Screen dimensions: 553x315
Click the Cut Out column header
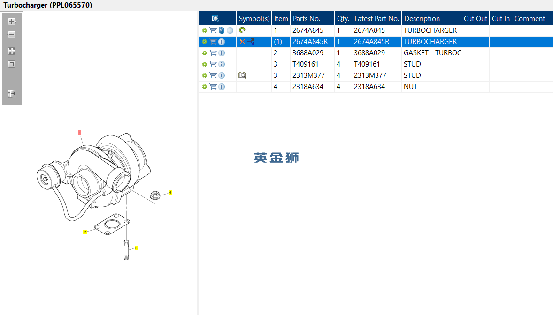[x=475, y=19]
